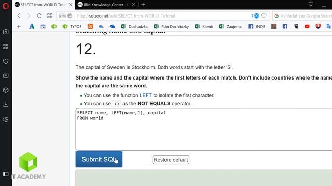Open the Dochádzka Excel bookmark
Image resolution: width=332 pixels, height=186 pixels.
[x=134, y=26]
